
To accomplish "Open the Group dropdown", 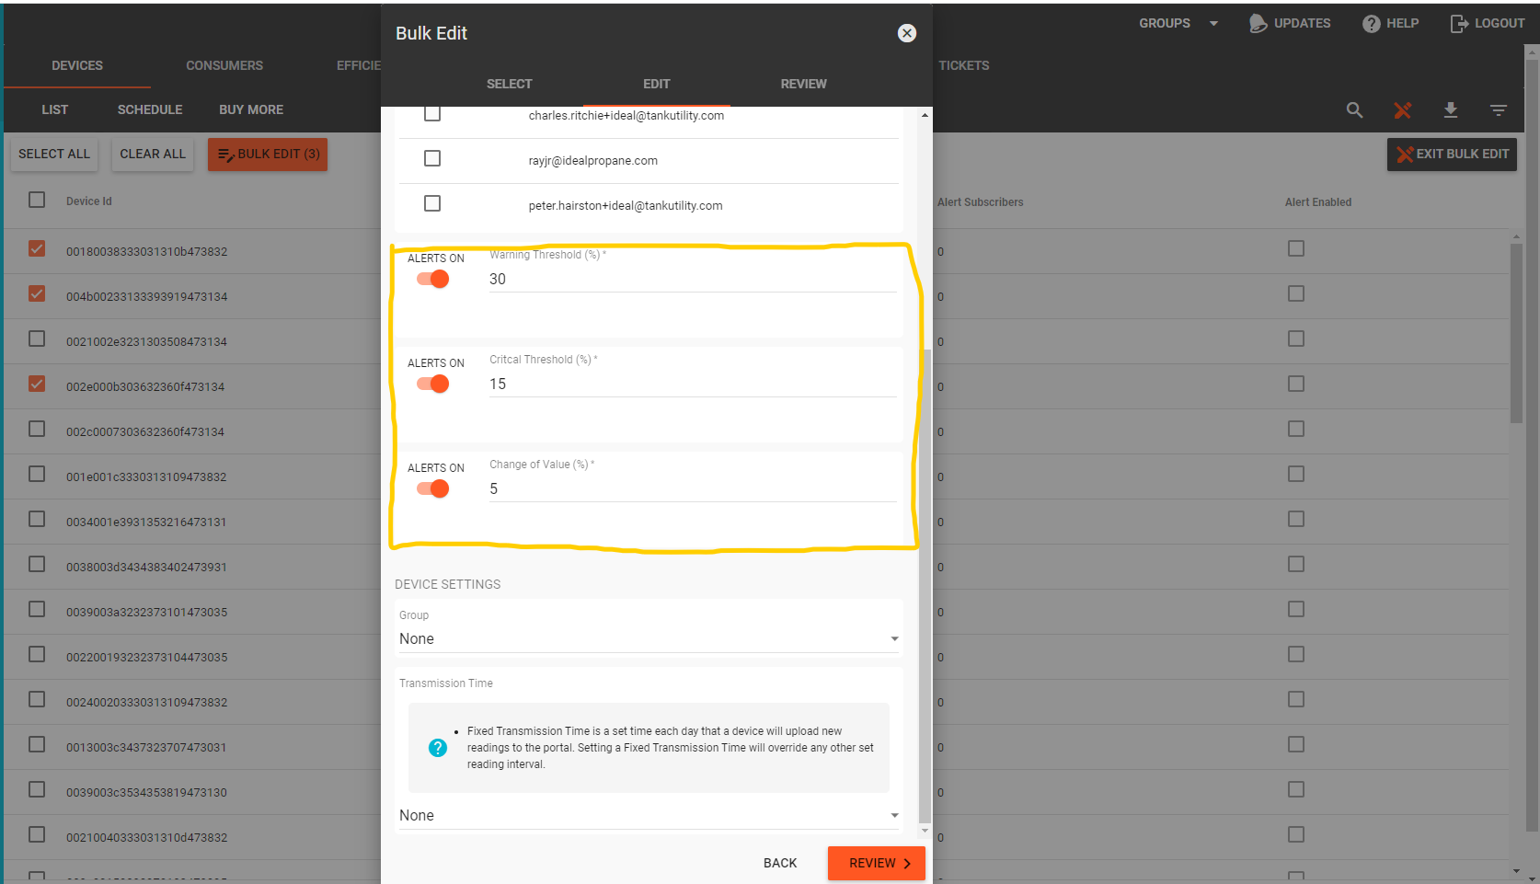I will coord(649,638).
